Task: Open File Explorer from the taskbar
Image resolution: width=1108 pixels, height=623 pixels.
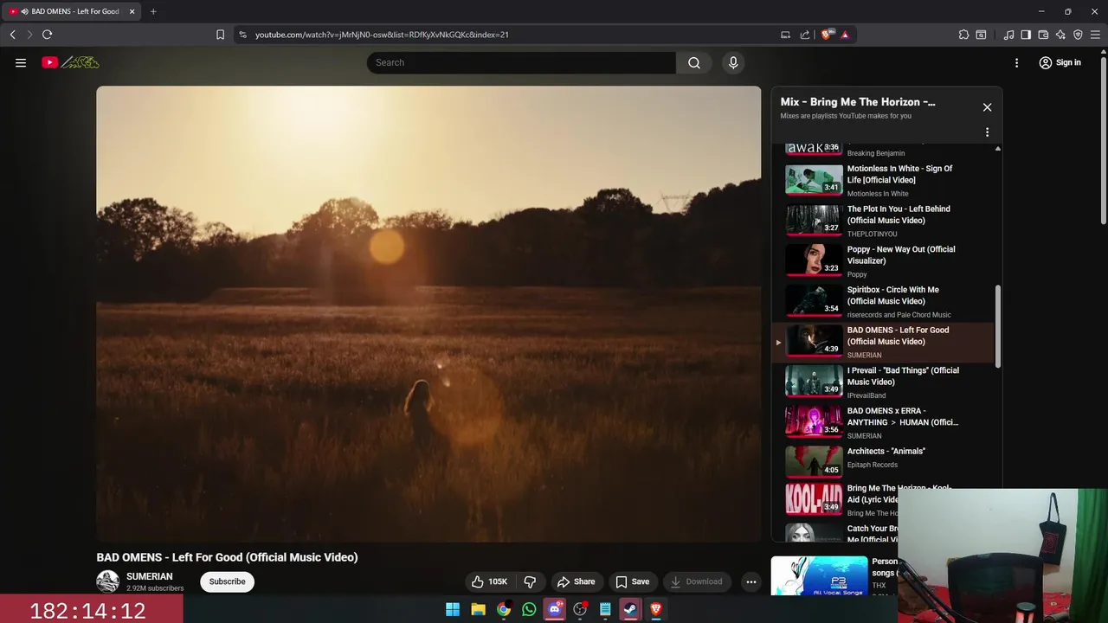Action: tap(478, 609)
